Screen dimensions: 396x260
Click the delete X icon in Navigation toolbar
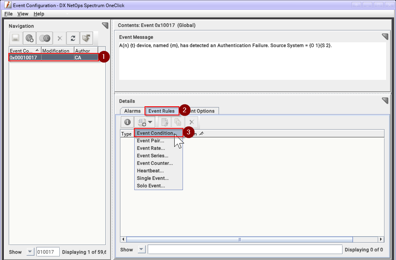tap(60, 38)
